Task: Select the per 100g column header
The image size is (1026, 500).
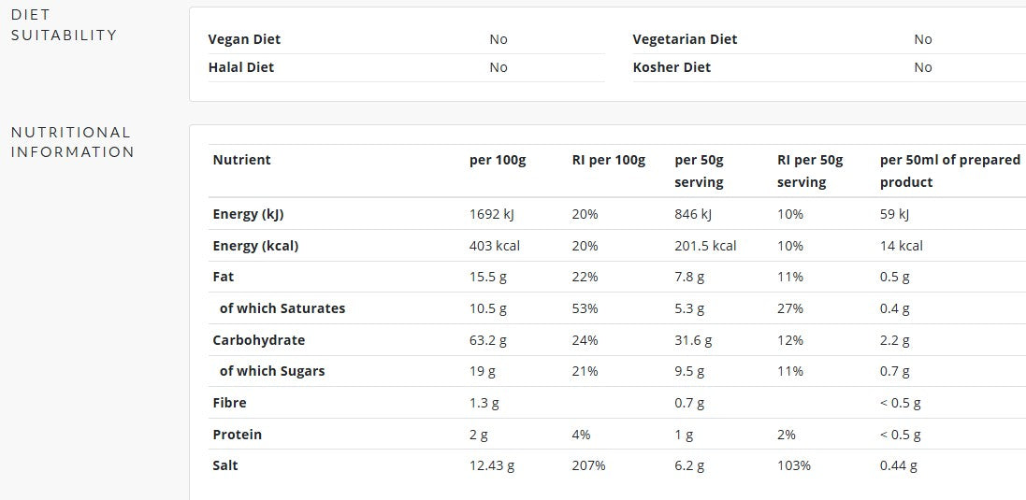Action: tap(498, 160)
